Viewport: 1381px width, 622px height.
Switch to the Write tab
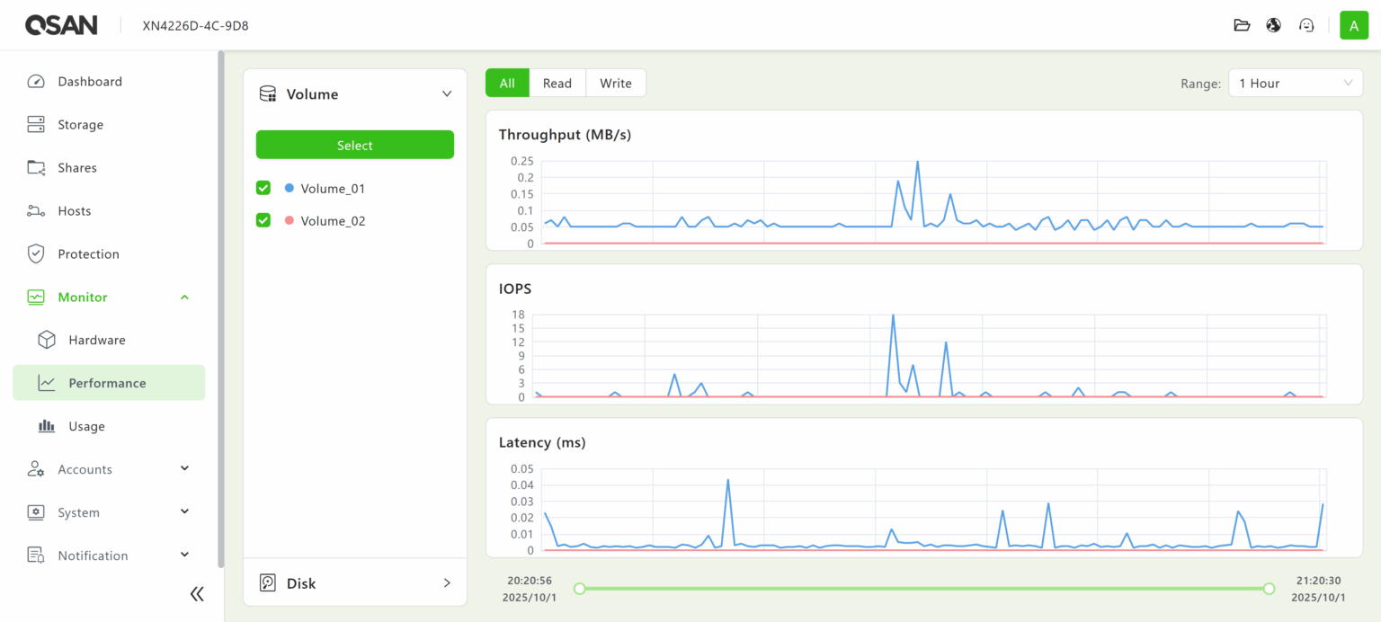615,84
